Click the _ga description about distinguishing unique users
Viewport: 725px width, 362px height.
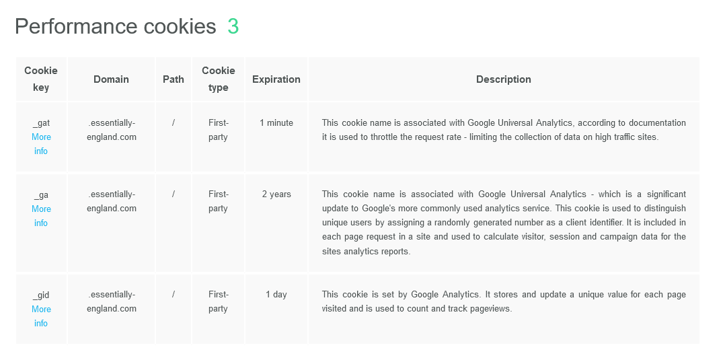point(504,223)
